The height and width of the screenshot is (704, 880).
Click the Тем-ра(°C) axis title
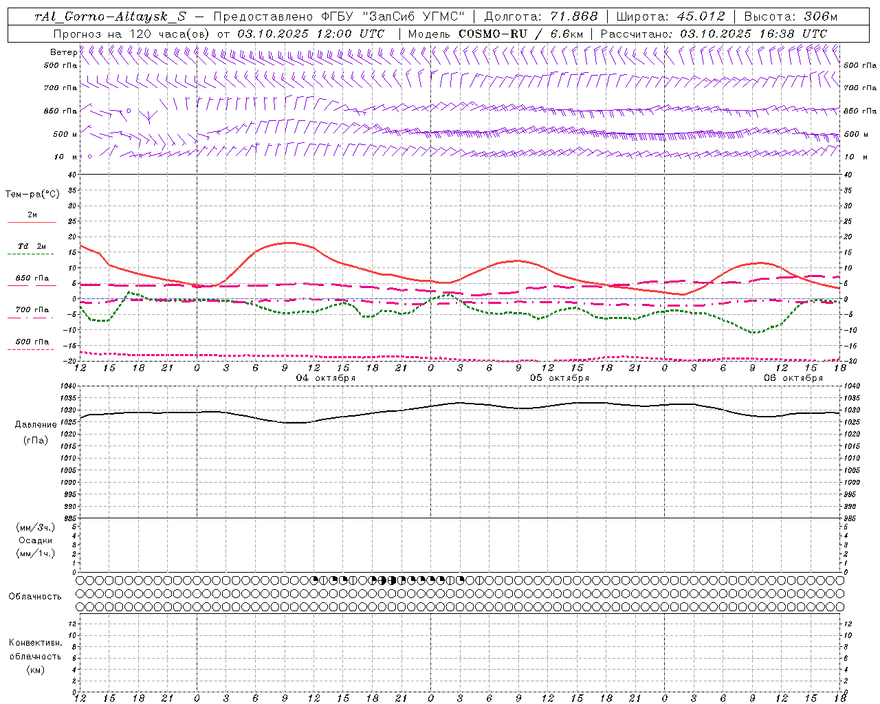32,195
